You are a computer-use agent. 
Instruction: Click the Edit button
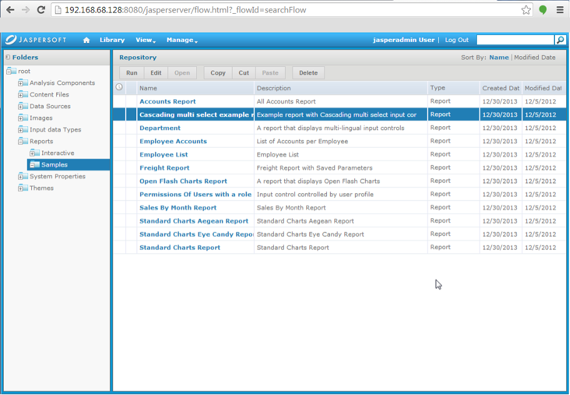pos(156,72)
